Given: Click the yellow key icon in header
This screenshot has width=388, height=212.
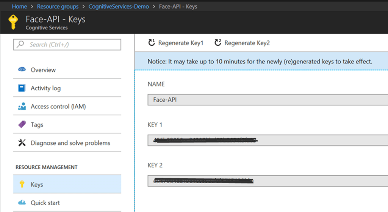Looking at the screenshot, I should point(13,22).
